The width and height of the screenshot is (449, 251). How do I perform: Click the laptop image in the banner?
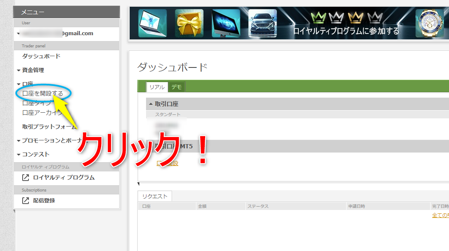(152, 23)
